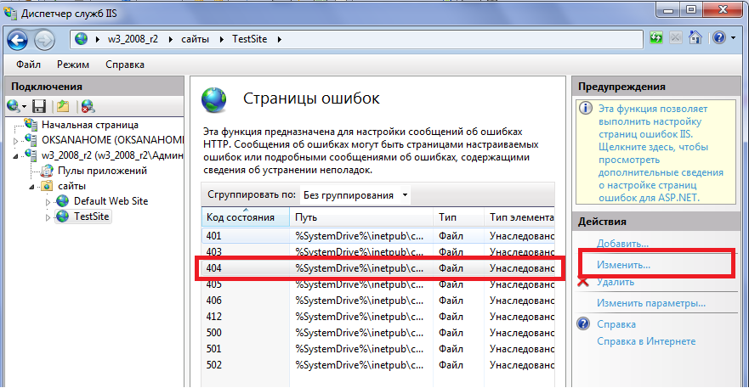Click the Default Web Site globe icon
Viewport: 749px width, 388px height.
tap(63, 201)
